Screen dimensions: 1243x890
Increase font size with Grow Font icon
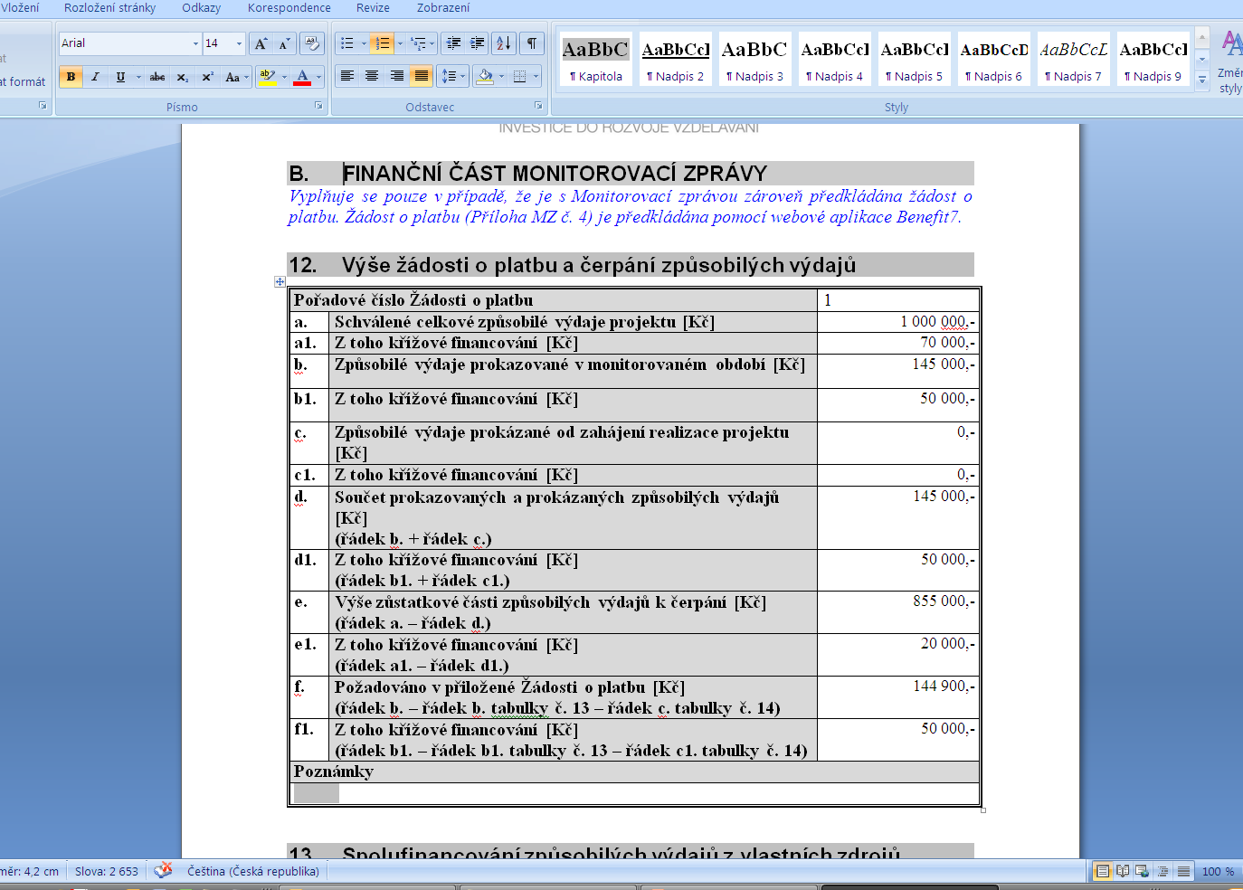point(261,43)
